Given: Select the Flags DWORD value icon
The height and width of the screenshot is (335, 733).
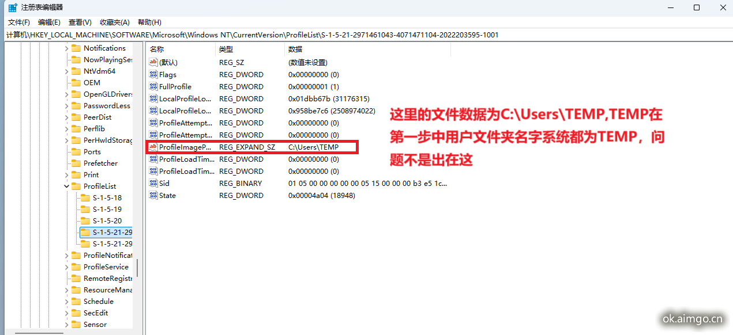Looking at the screenshot, I should tap(153, 74).
